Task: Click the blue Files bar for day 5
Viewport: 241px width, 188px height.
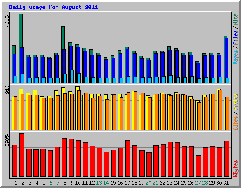Action: tap(43, 67)
